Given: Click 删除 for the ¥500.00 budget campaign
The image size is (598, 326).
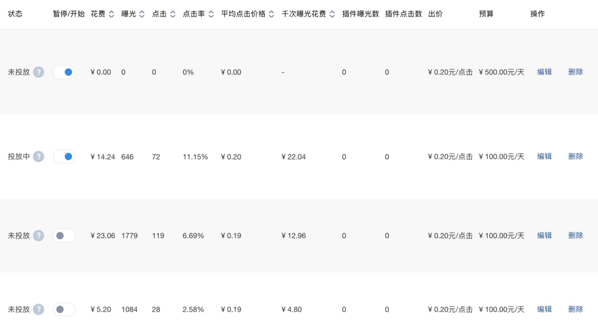Looking at the screenshot, I should tap(575, 72).
